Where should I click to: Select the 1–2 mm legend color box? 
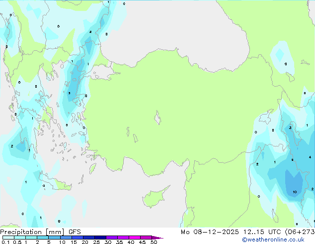pyautogui.click(x=31, y=238)
